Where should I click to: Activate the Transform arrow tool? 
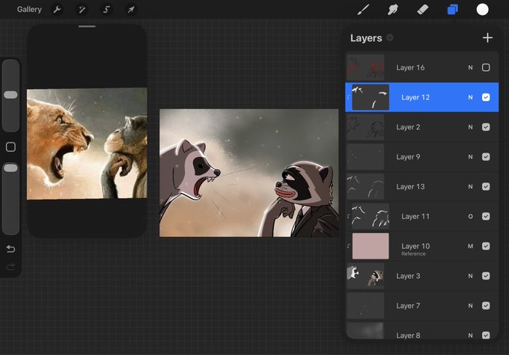click(131, 10)
